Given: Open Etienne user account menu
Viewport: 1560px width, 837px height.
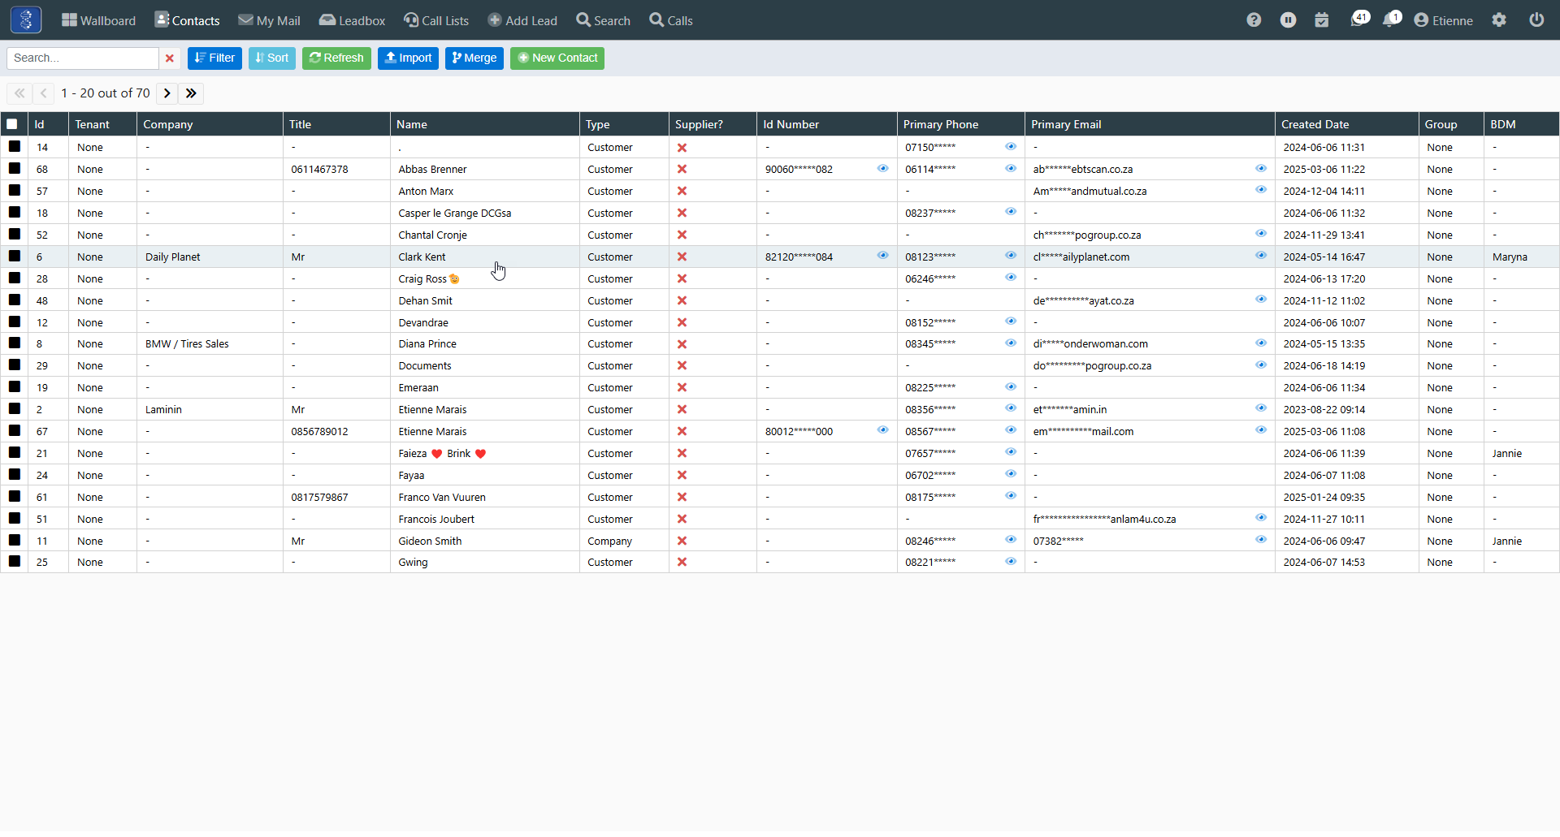Looking at the screenshot, I should 1443,20.
